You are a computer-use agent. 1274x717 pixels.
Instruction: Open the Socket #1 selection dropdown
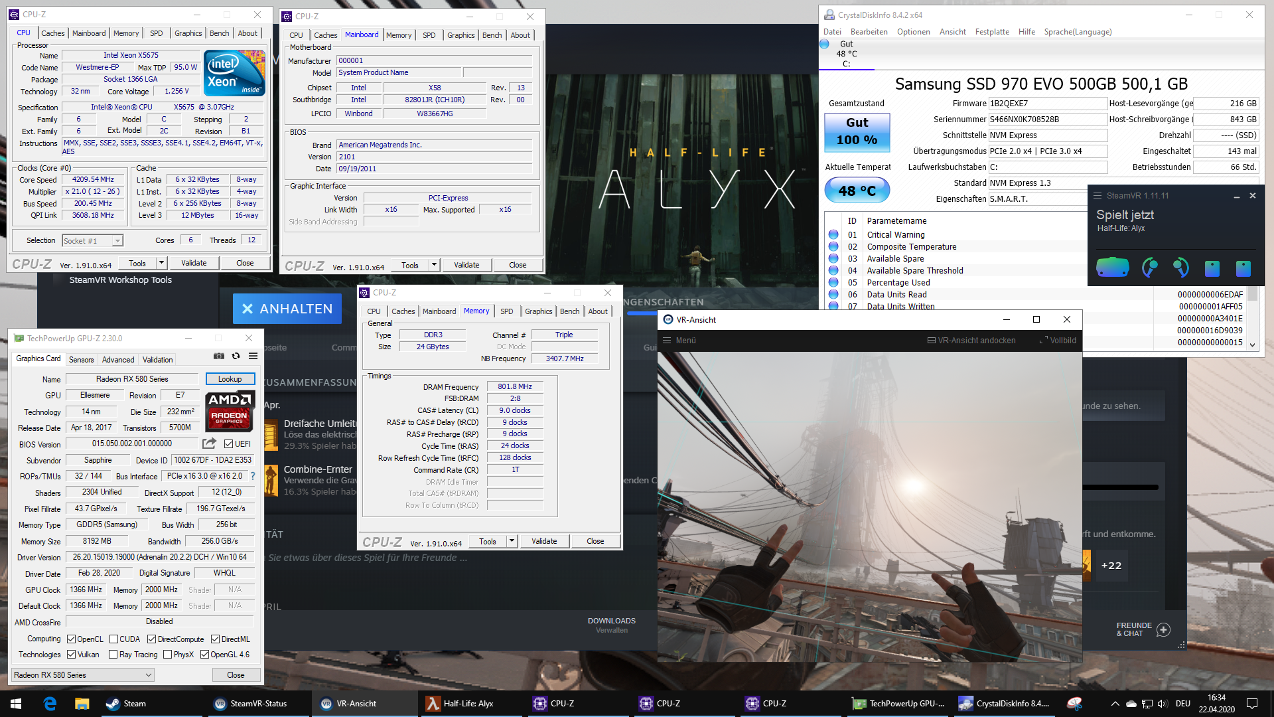point(117,241)
